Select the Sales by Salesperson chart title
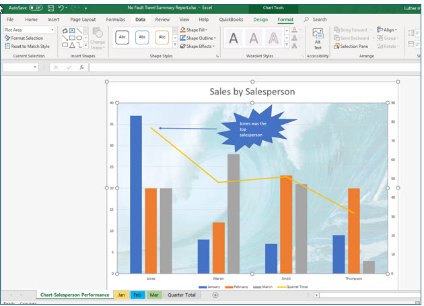This screenshot has width=424, height=306. pos(252,92)
